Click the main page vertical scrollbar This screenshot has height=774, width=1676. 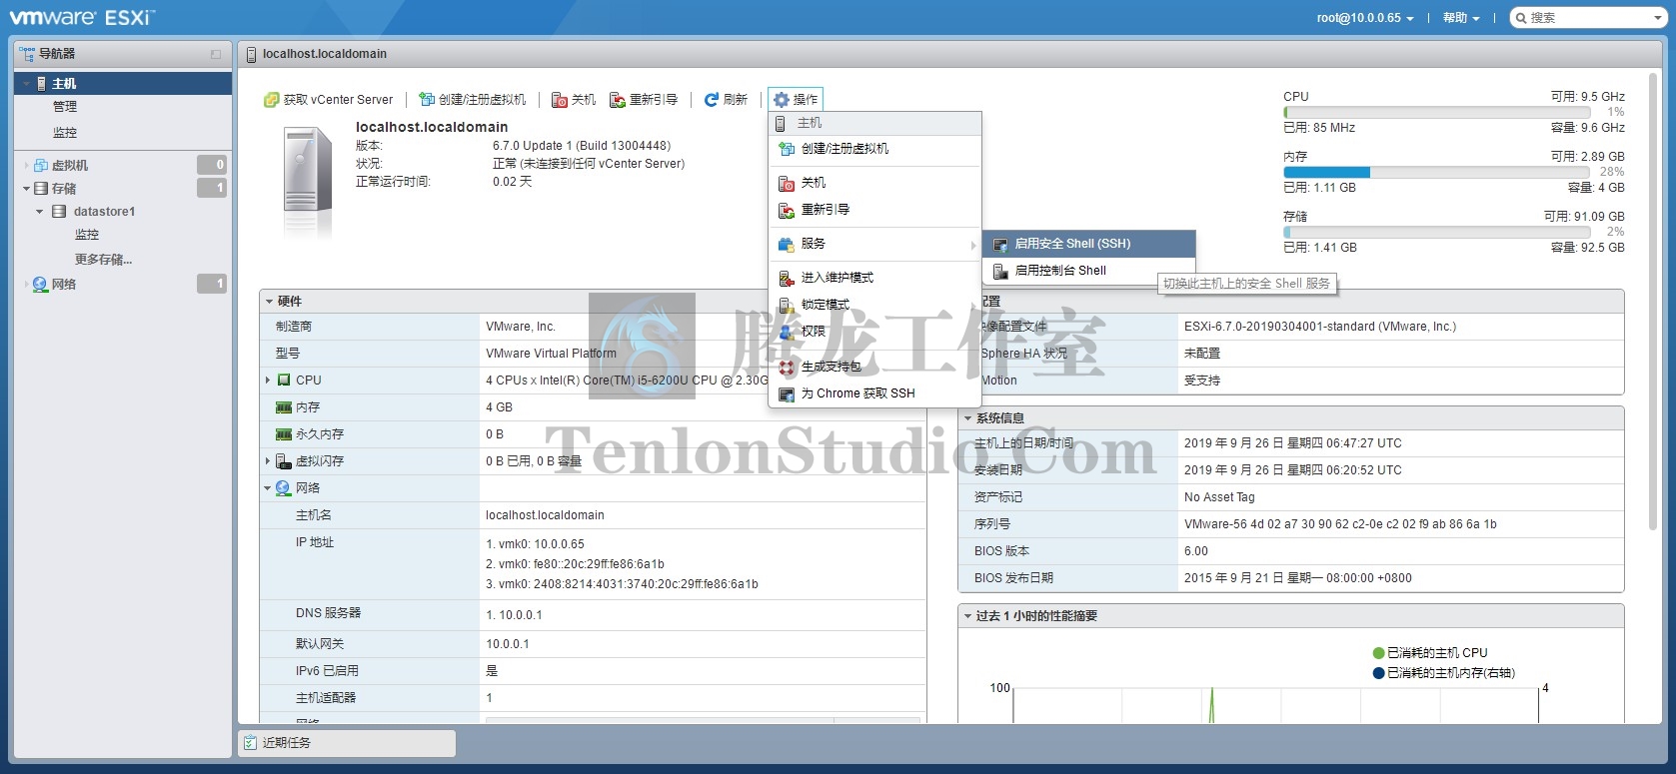pos(1652,300)
